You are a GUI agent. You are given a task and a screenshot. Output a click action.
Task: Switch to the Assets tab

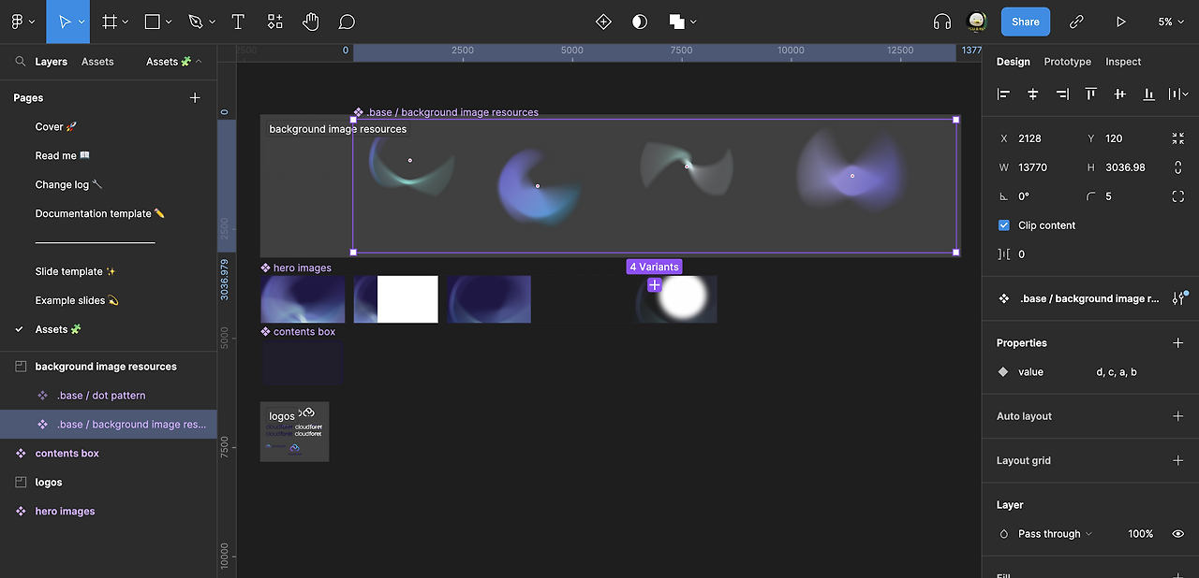pyautogui.click(x=97, y=62)
